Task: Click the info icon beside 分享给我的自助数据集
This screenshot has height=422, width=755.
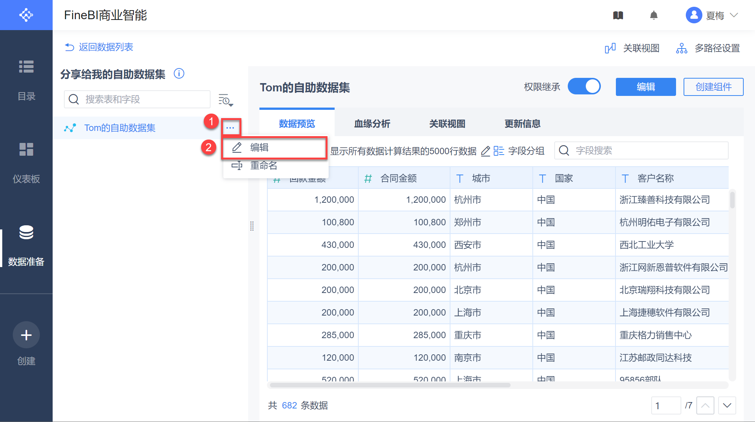Action: pyautogui.click(x=179, y=73)
